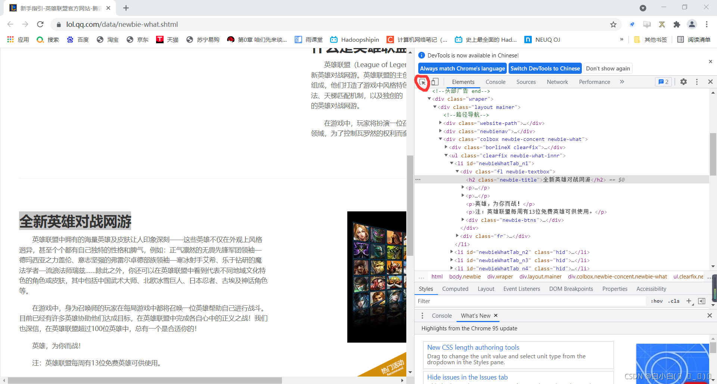This screenshot has width=717, height=384.
Task: Open DevTools settings gear
Action: tap(683, 82)
